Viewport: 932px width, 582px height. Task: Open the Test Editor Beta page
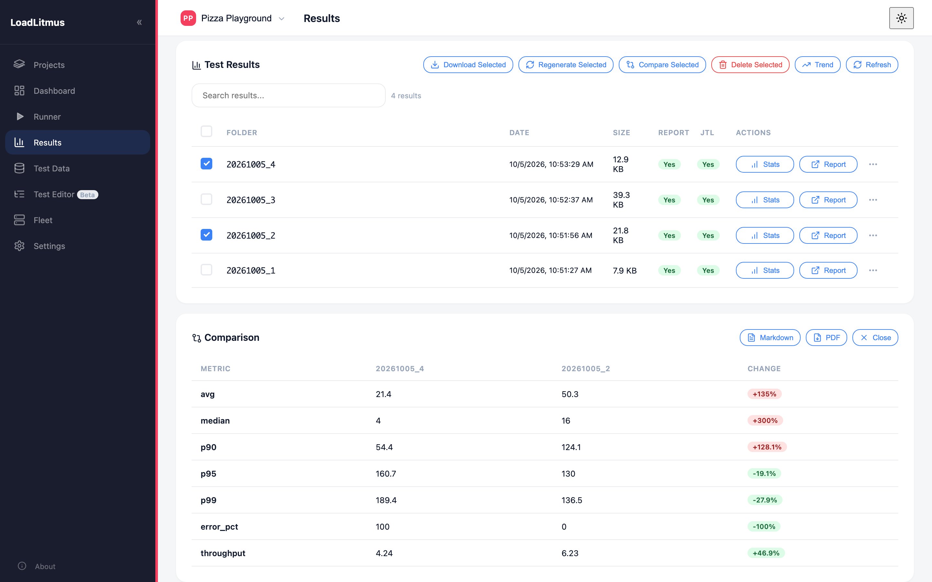(x=77, y=194)
